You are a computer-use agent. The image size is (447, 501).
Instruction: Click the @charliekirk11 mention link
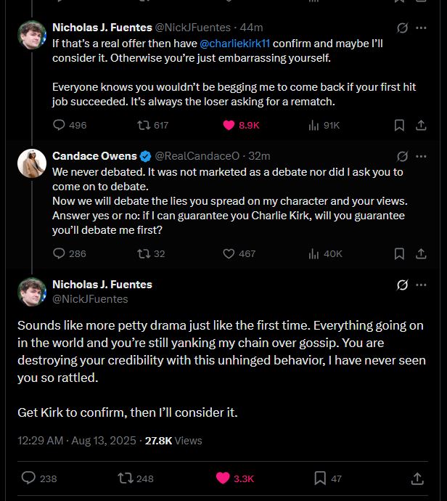[234, 44]
